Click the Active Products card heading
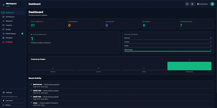 tap(39, 35)
